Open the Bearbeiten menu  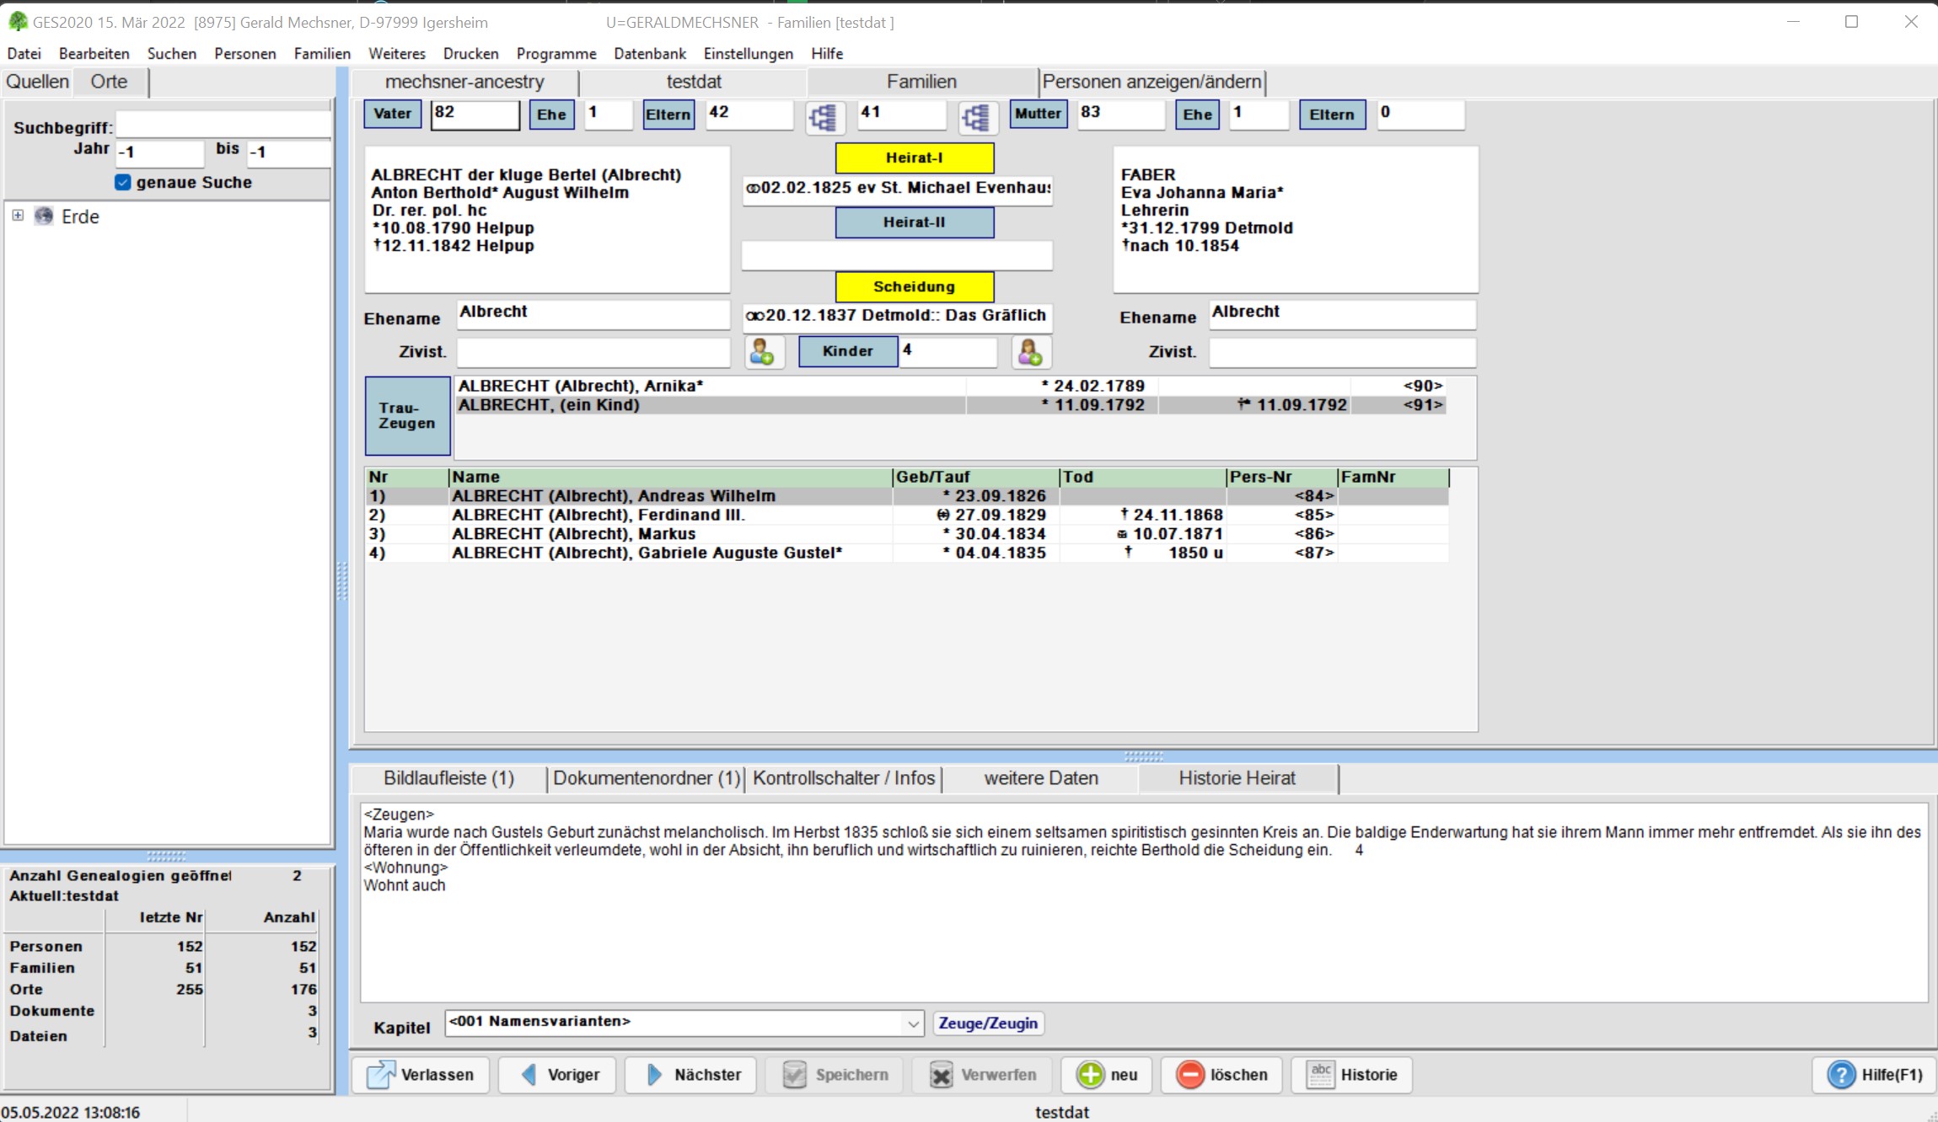point(94,53)
